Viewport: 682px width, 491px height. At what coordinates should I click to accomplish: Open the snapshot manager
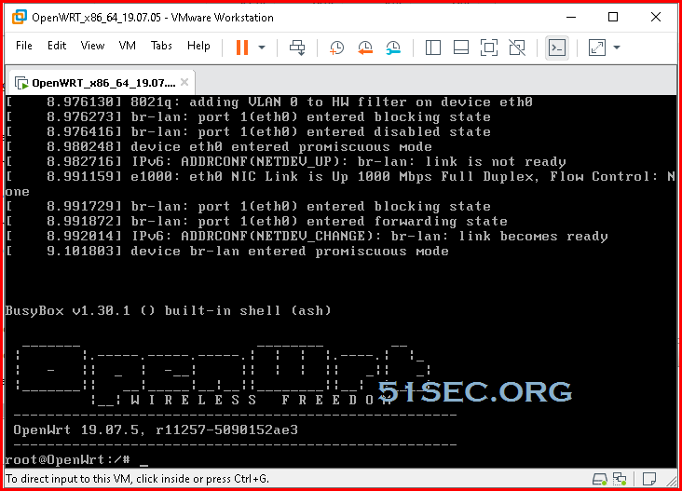click(x=393, y=48)
